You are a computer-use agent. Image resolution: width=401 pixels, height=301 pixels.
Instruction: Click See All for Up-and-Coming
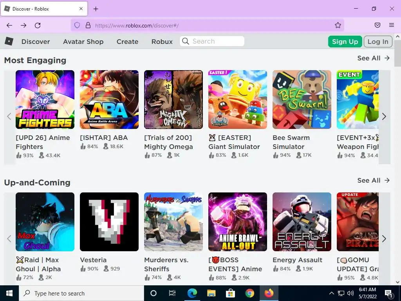pos(373,180)
